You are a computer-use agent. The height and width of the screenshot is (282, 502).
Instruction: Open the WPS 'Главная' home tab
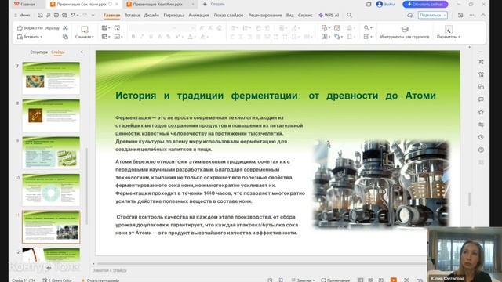(24, 4)
